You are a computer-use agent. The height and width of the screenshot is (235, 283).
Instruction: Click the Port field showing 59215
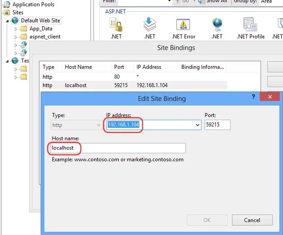click(218, 125)
